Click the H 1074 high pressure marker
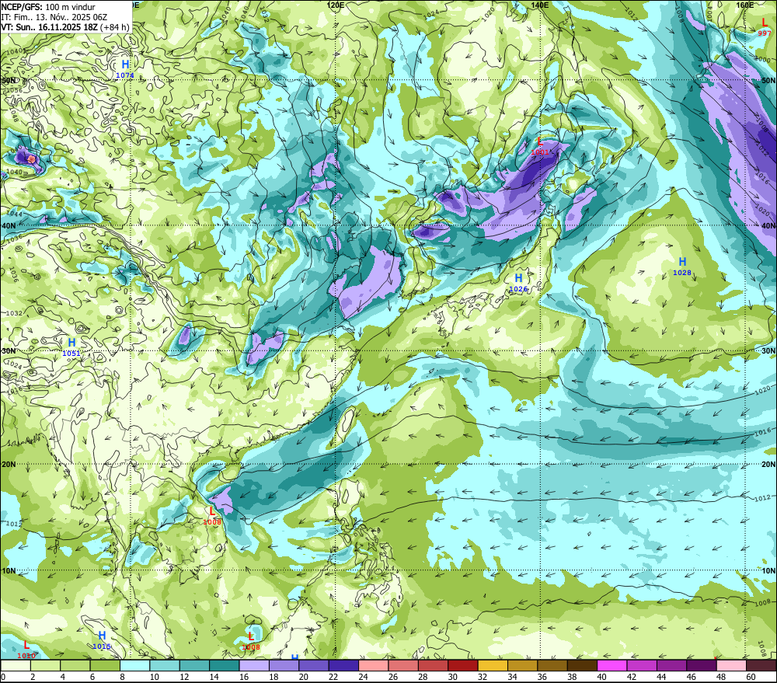This screenshot has height=683, width=777. (125, 69)
